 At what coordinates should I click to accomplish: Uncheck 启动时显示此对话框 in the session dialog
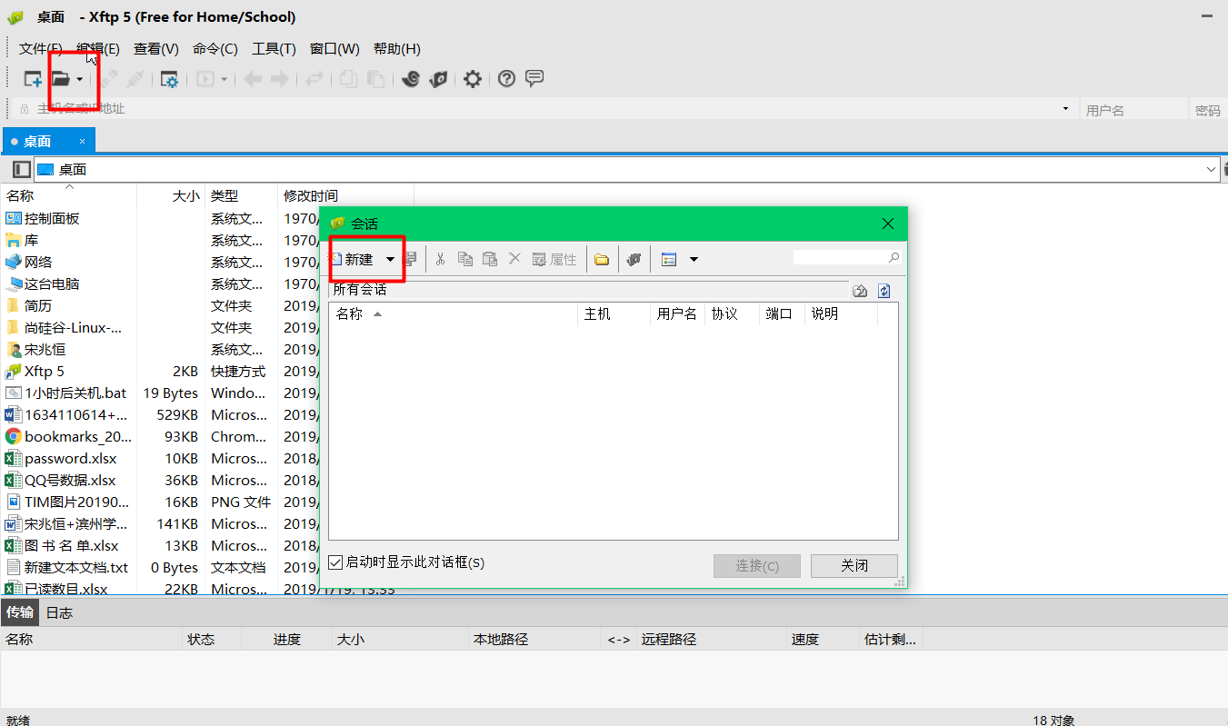point(336,562)
